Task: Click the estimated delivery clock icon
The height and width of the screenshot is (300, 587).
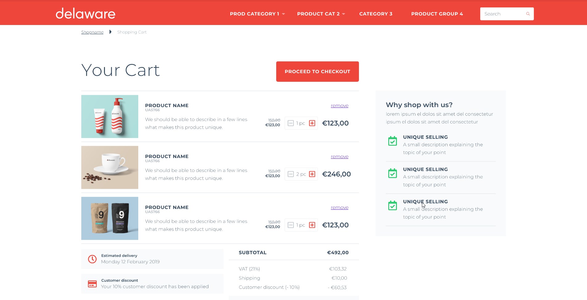Action: (92, 259)
